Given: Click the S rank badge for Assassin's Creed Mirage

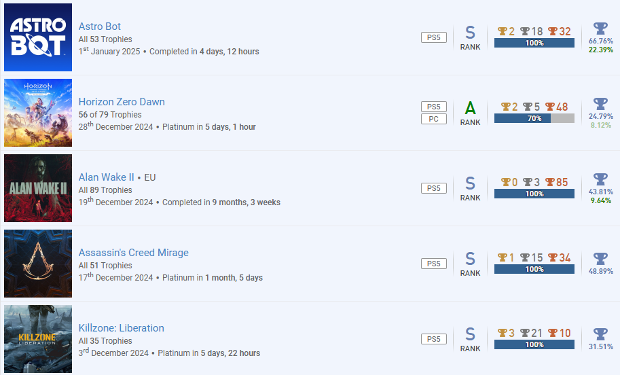Looking at the screenshot, I should (x=470, y=264).
